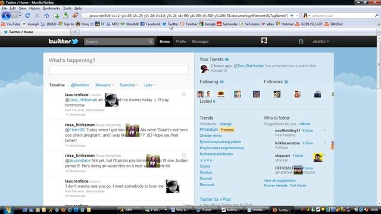Click the Amazon search magnifier icon
Screen dimensions: 381x214
coord(376,15)
